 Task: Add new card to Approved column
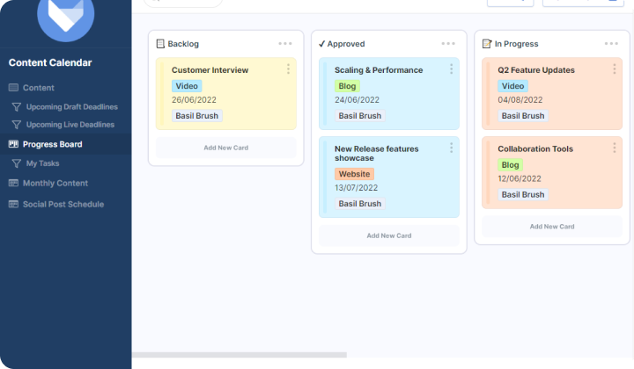click(x=389, y=235)
